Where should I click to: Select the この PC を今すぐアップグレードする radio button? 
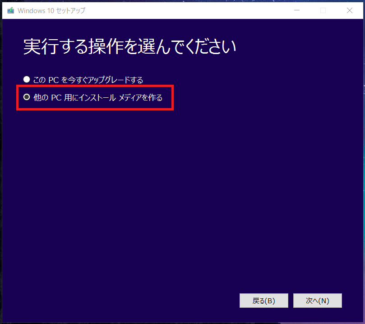click(x=27, y=80)
